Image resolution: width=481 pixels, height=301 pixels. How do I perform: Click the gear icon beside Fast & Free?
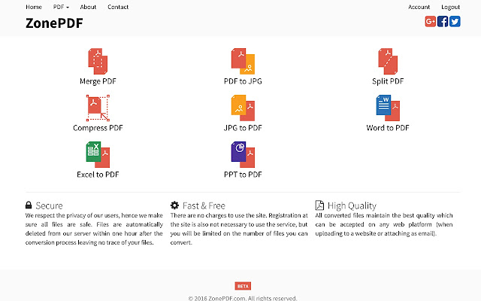pyautogui.click(x=174, y=205)
